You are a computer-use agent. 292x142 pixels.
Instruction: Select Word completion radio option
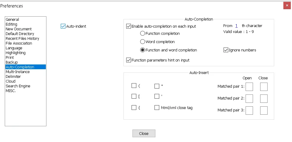[x=143, y=42]
